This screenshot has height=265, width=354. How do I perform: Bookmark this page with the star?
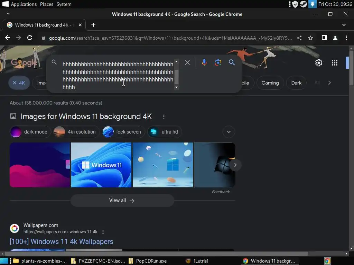coord(310,38)
